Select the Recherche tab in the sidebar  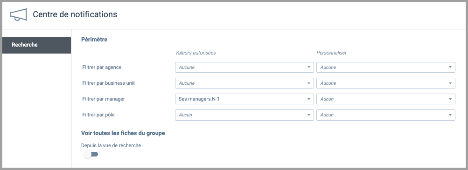(37, 45)
